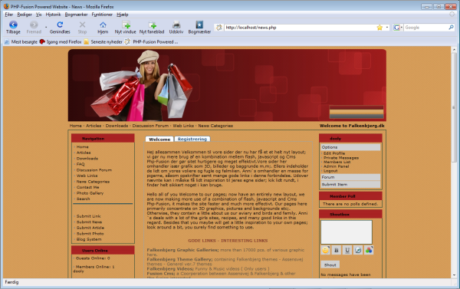Click the bookmark star in address bar
Screen dimensions: 460x289
click(x=379, y=28)
